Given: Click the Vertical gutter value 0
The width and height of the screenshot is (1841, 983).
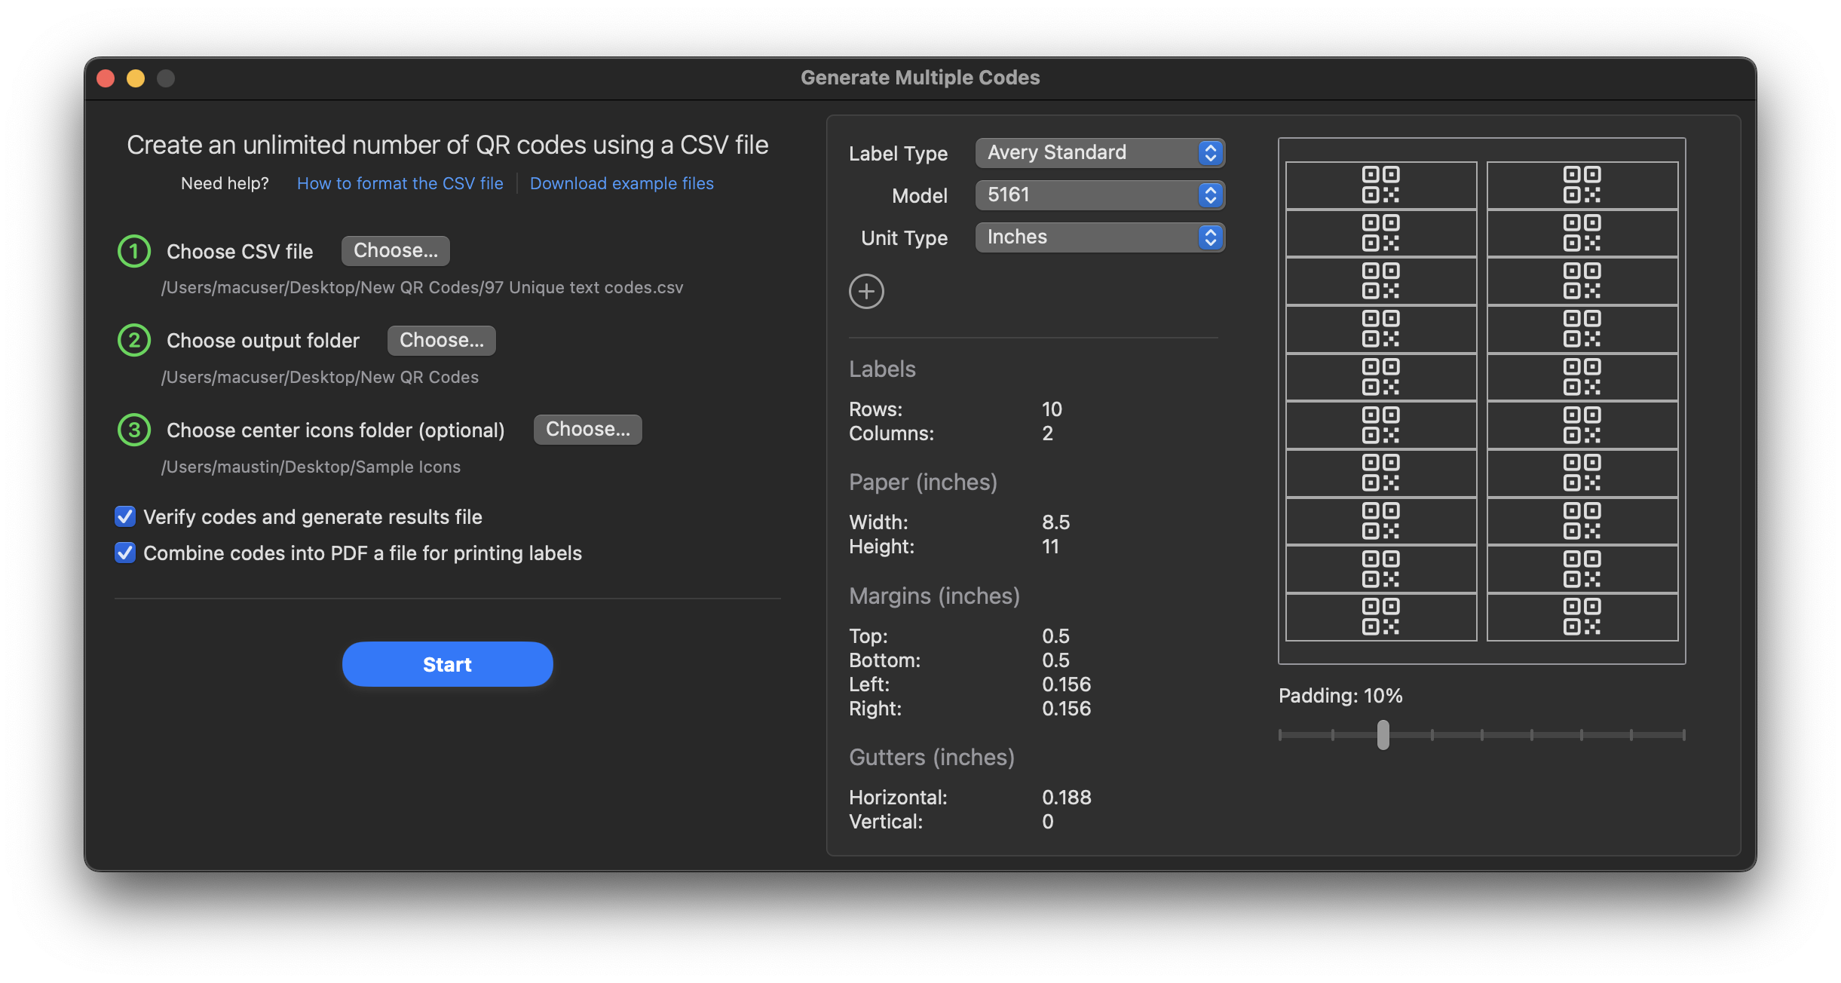Looking at the screenshot, I should coord(1048,822).
